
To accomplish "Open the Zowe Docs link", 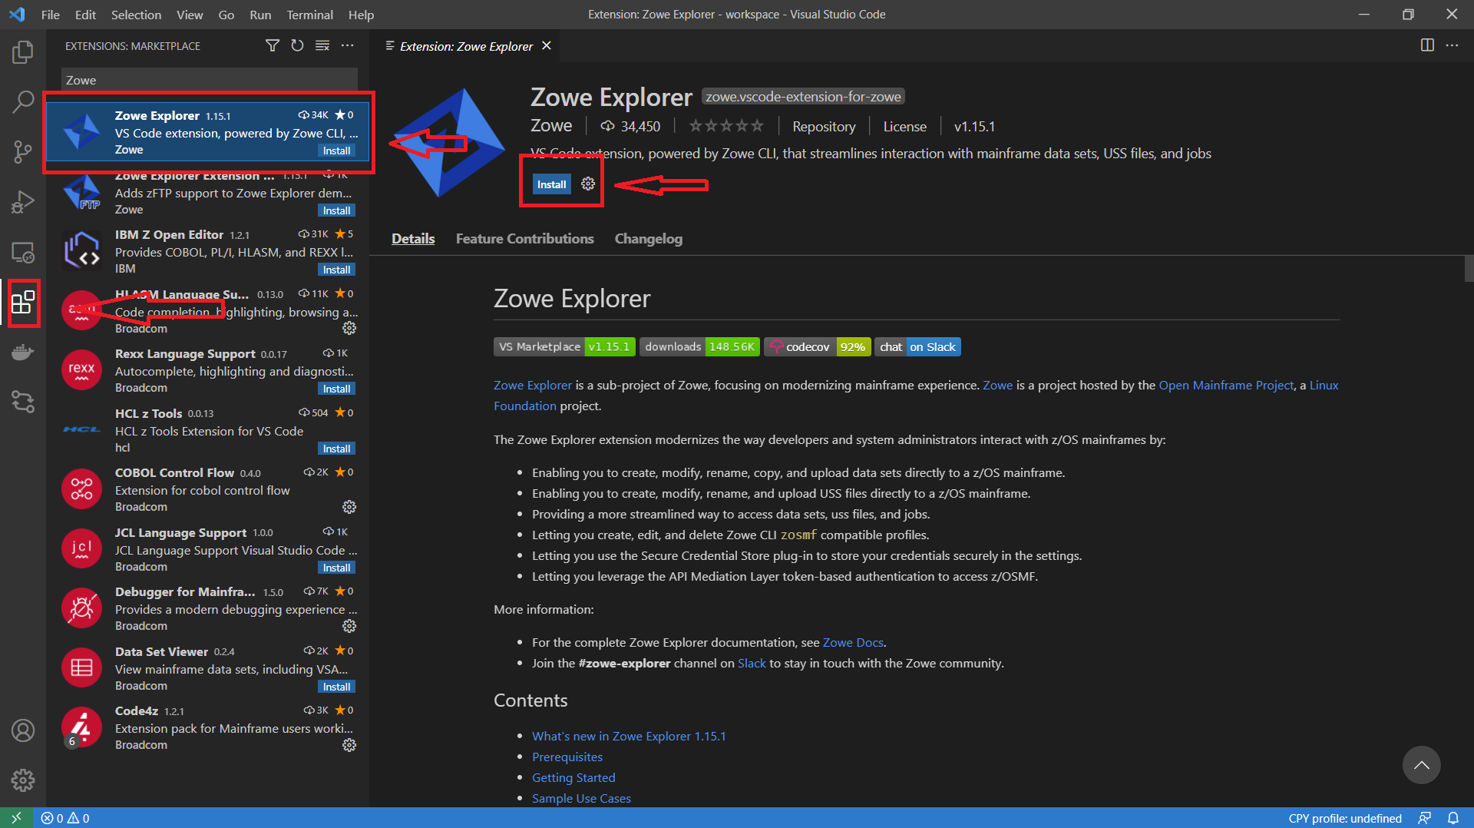I will 852,642.
